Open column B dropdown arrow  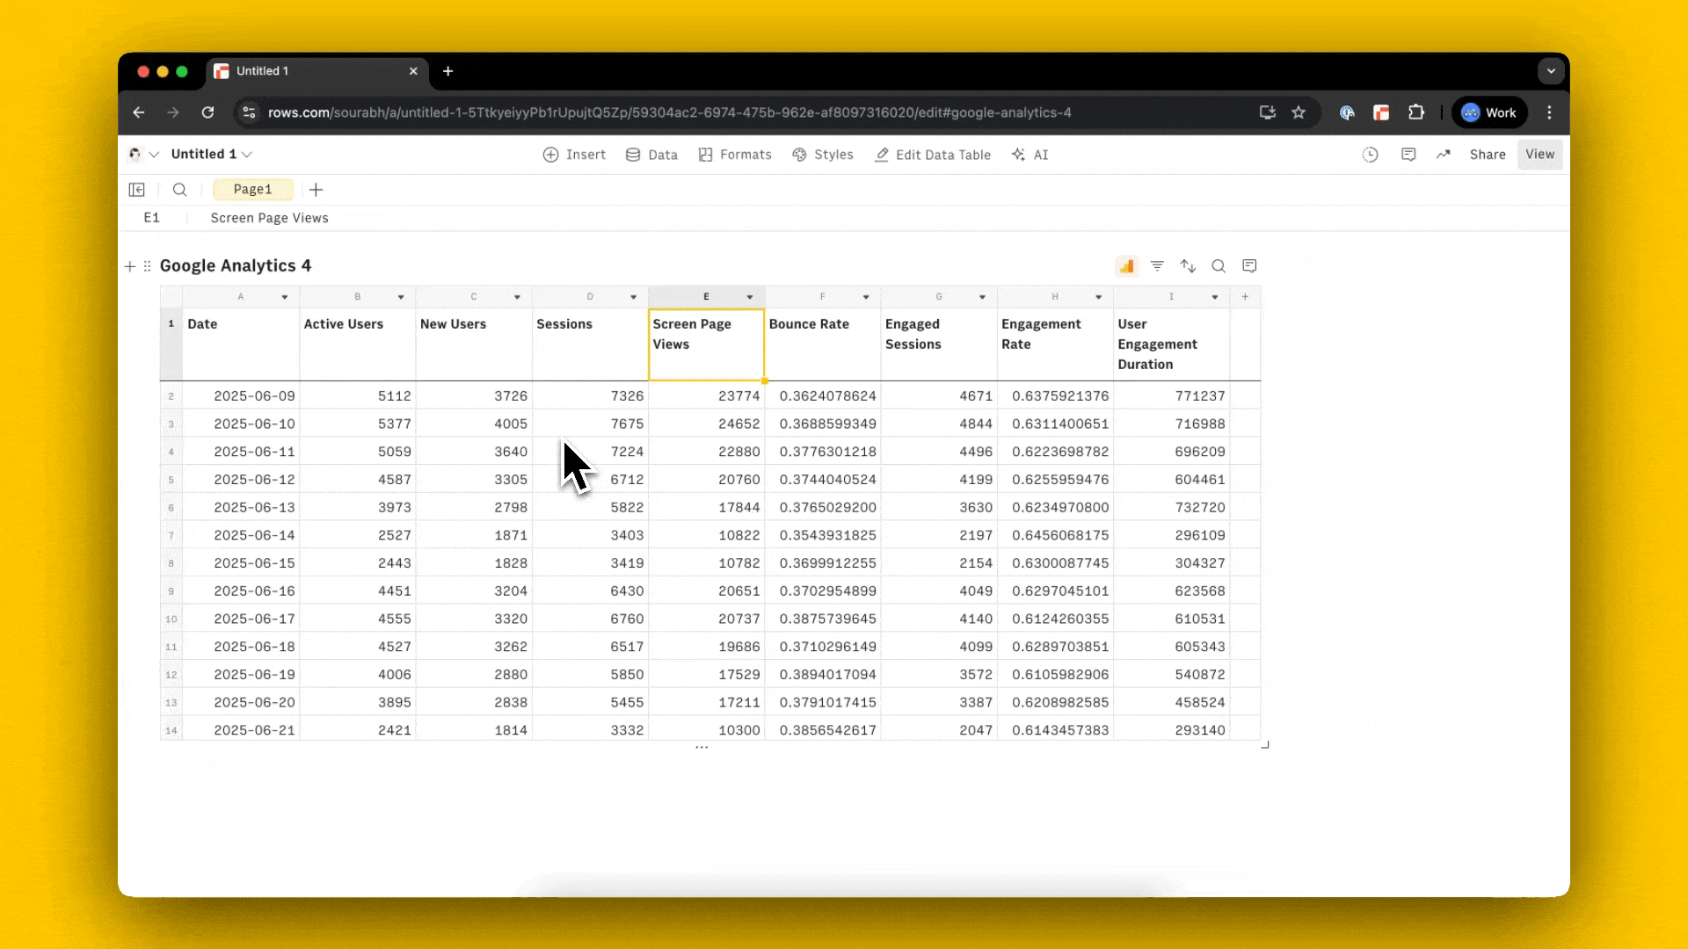(x=401, y=297)
